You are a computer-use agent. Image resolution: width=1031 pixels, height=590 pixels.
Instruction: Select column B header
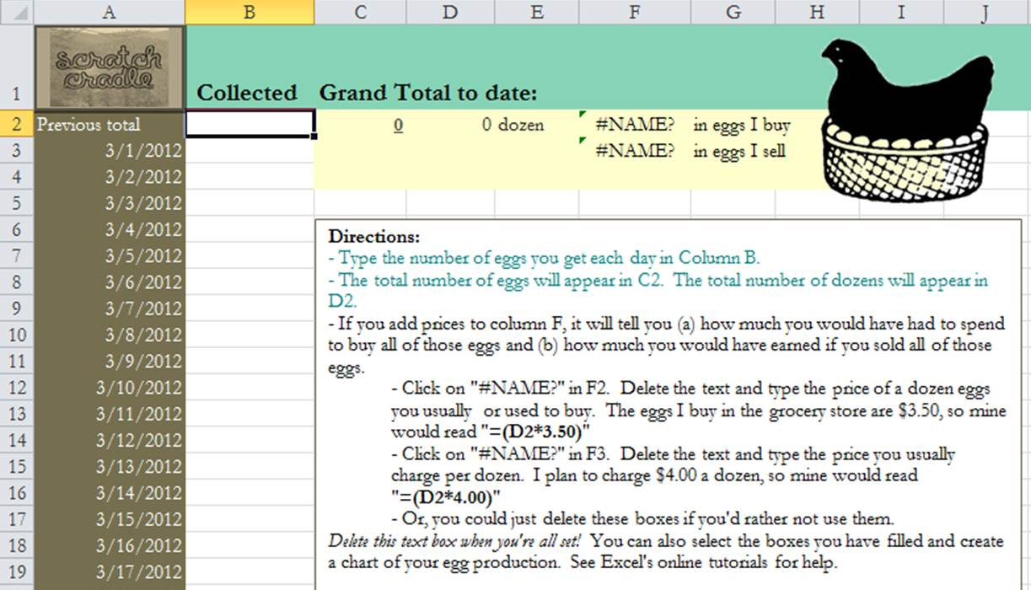pyautogui.click(x=250, y=12)
